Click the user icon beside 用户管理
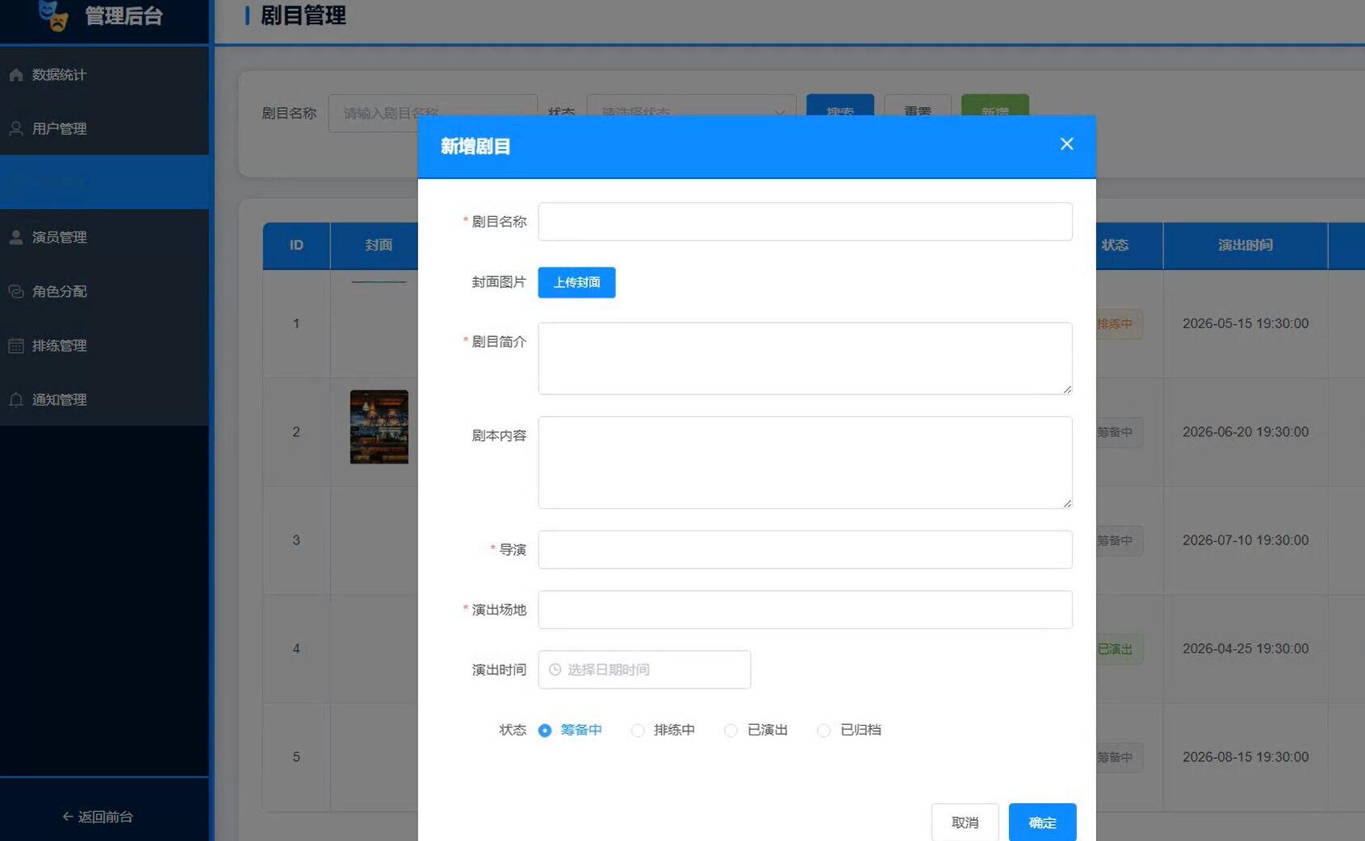Image resolution: width=1365 pixels, height=841 pixels. pyautogui.click(x=16, y=128)
